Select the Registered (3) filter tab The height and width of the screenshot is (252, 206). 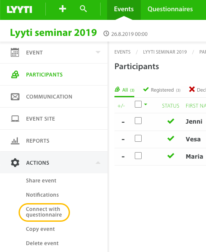[162, 89]
